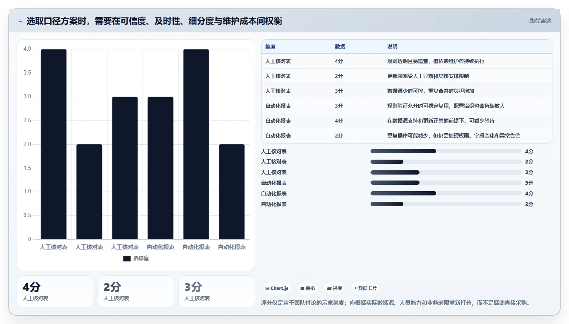Viewport: 569px width, 324px height.
Task: Click 4分 in the 规则透明且易追查 table row
Action: pos(339,61)
